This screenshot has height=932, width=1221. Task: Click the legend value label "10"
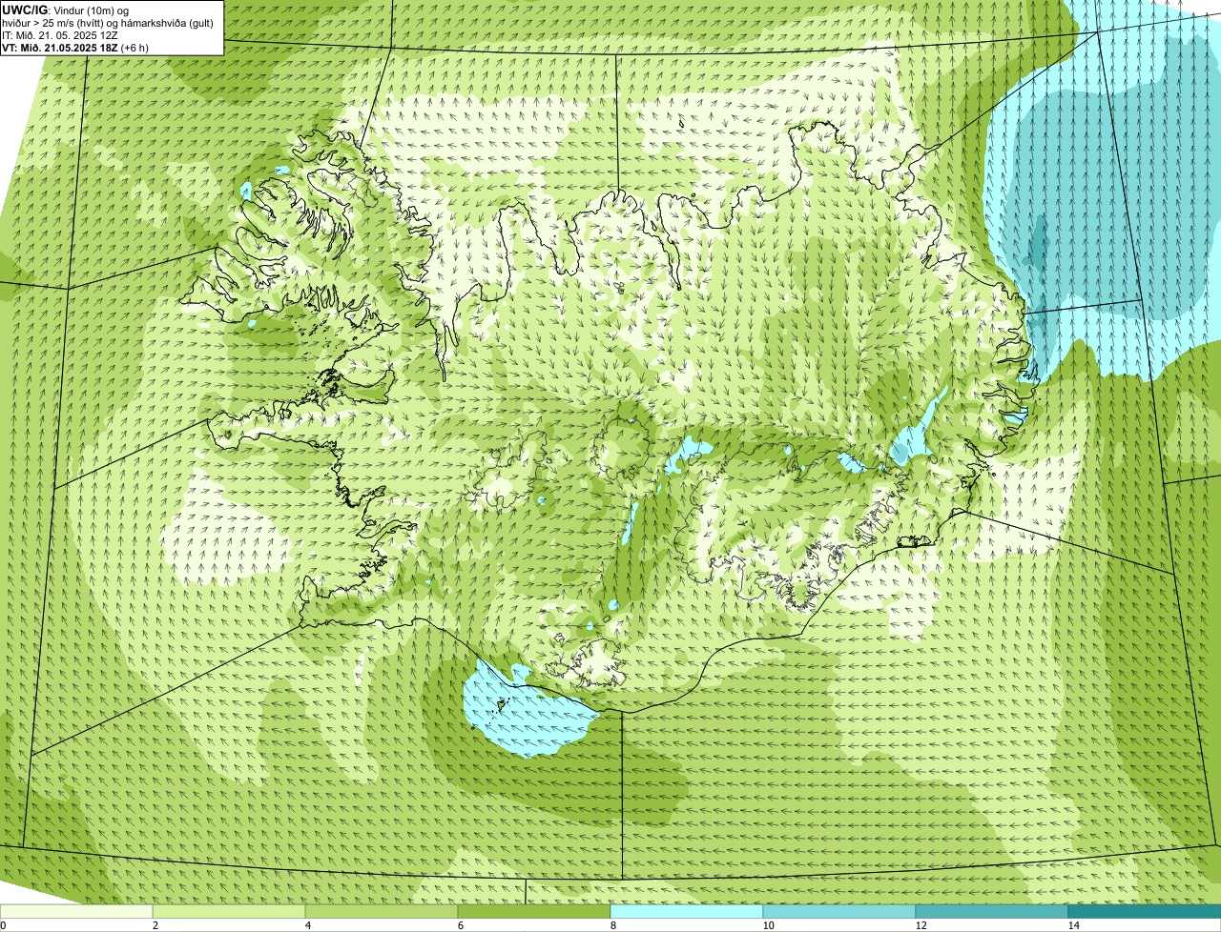click(x=767, y=925)
